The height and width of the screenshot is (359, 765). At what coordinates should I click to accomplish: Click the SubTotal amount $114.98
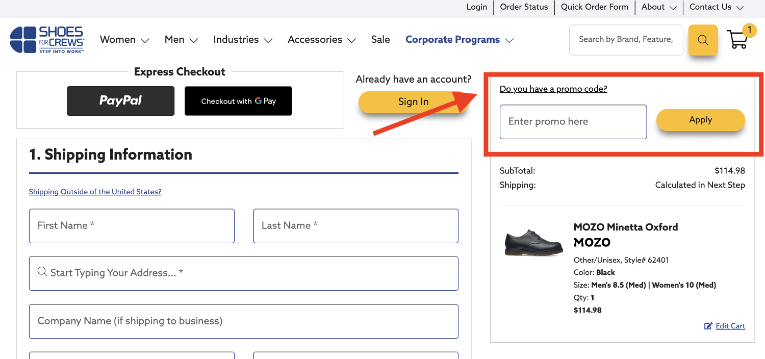pyautogui.click(x=730, y=171)
